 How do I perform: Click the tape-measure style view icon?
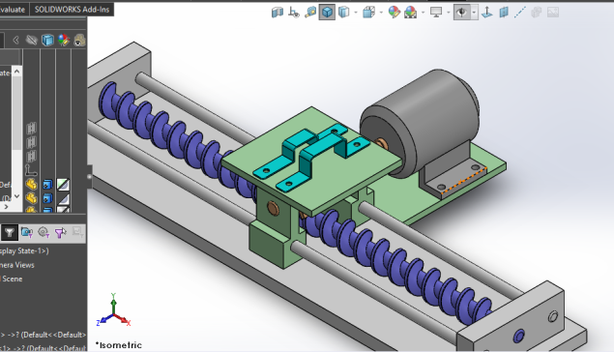310,13
